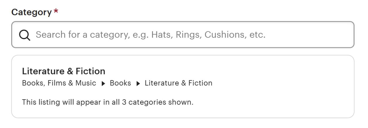Click the final "Literature & Fiction" breadcrumb
368x128 pixels.
[178, 83]
